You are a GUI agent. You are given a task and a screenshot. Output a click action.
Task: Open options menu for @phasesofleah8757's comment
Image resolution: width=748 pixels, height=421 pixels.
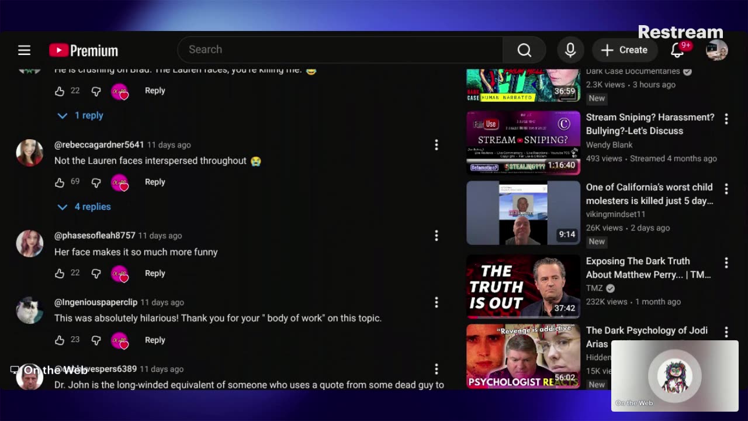pyautogui.click(x=436, y=236)
